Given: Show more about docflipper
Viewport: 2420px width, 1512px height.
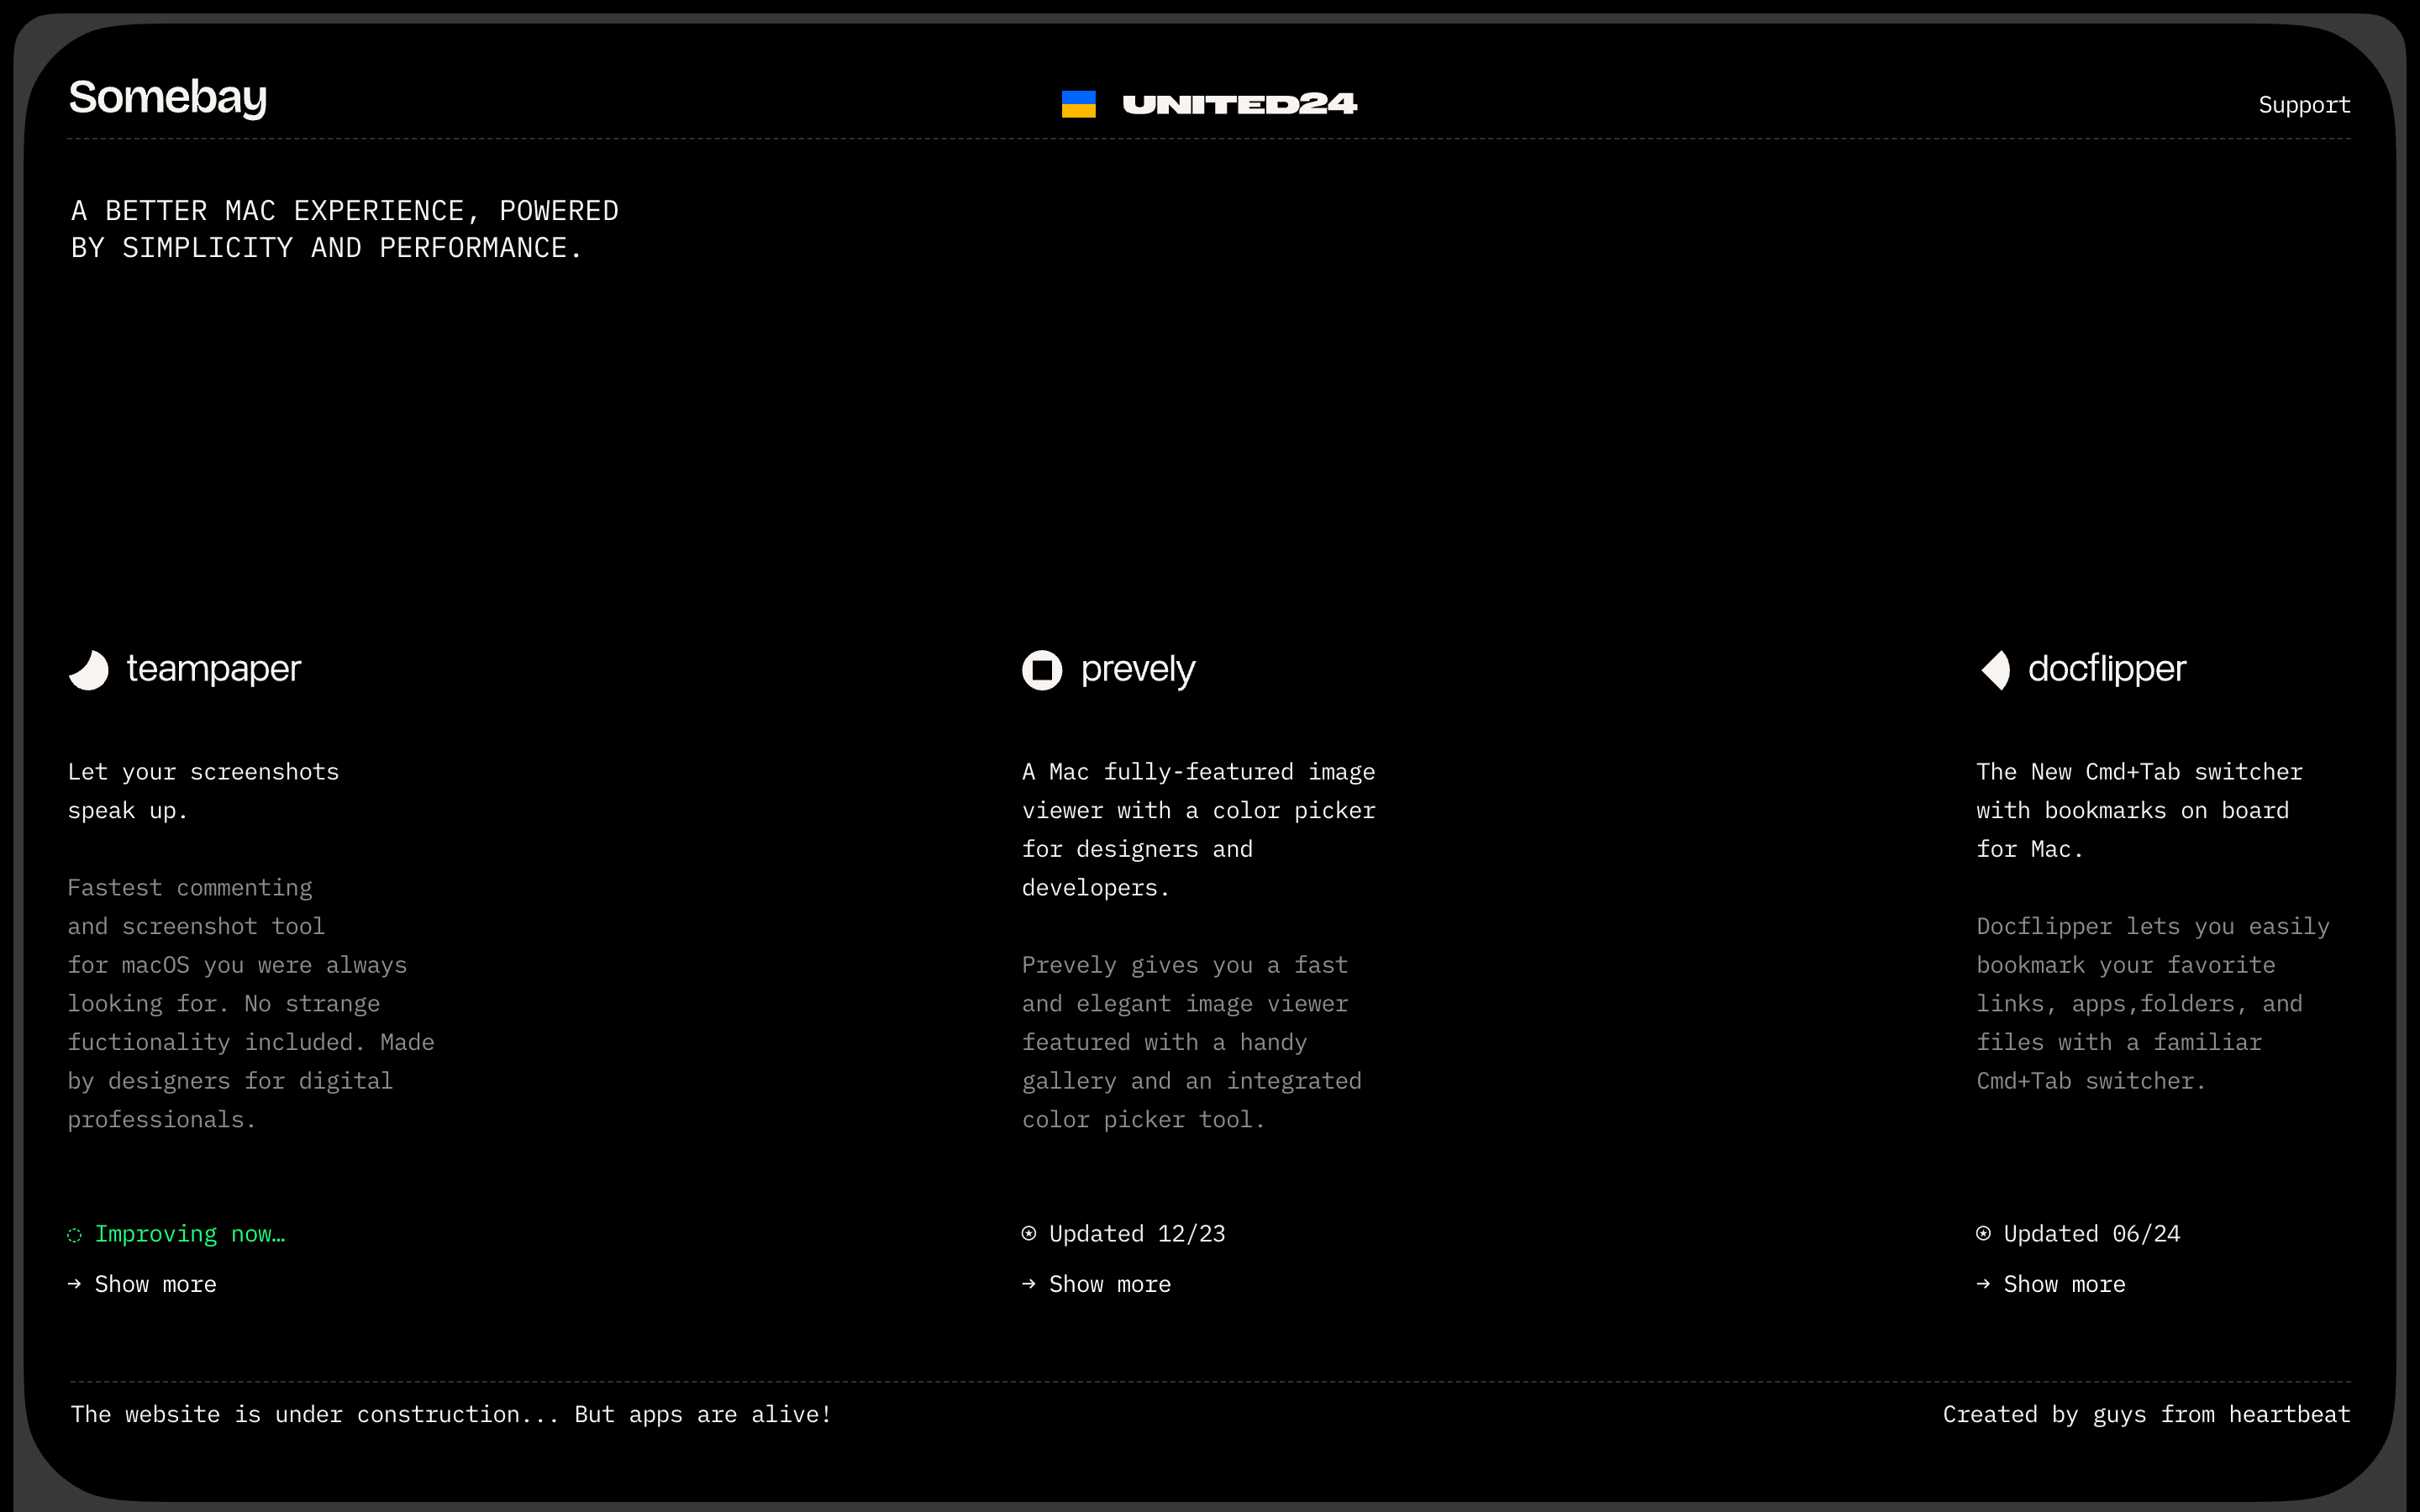Looking at the screenshot, I should point(2065,1284).
